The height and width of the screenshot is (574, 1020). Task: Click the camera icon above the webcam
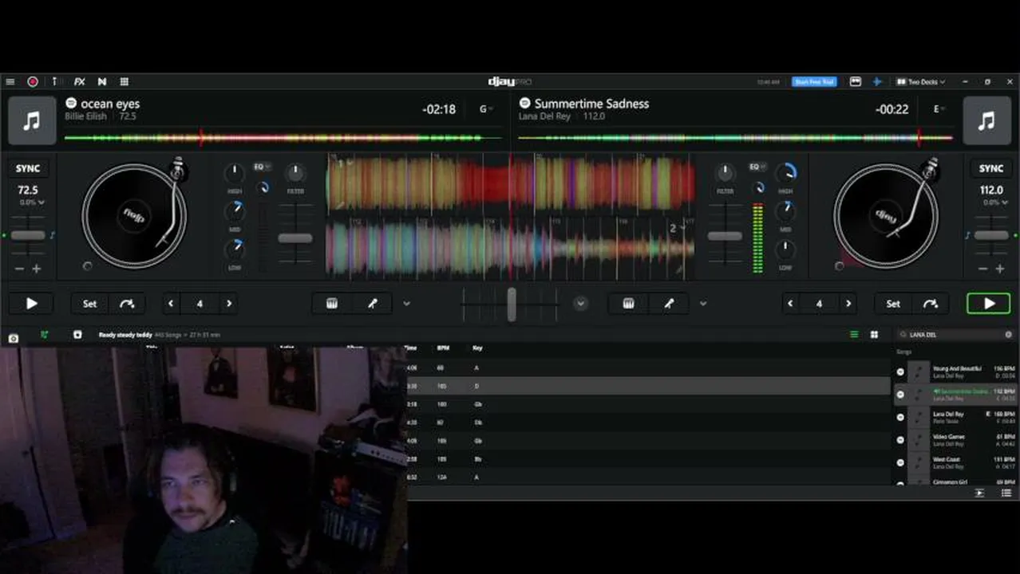[13, 338]
